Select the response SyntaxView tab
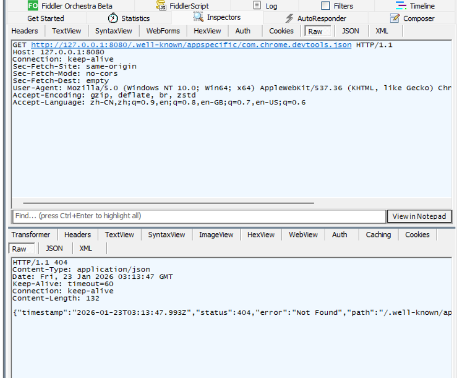This screenshot has height=378, width=457. [166, 234]
